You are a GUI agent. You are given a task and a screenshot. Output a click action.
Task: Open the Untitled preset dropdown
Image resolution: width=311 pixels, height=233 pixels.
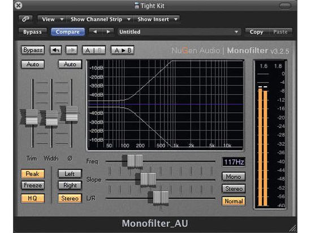[179, 32]
